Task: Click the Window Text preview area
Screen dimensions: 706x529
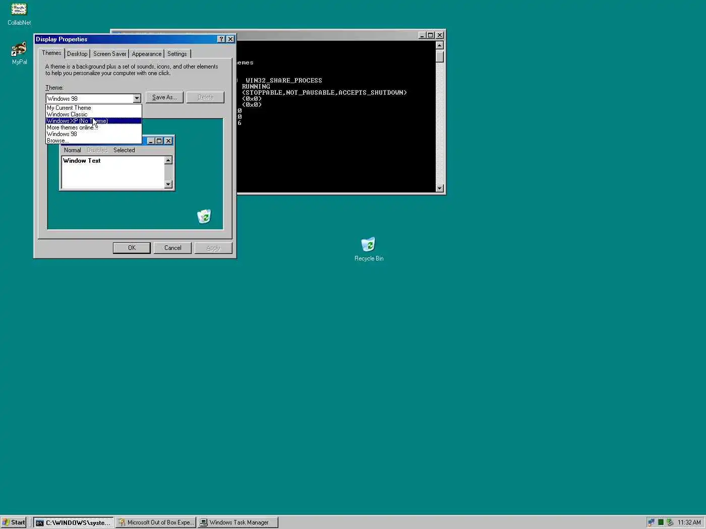Action: click(x=113, y=172)
